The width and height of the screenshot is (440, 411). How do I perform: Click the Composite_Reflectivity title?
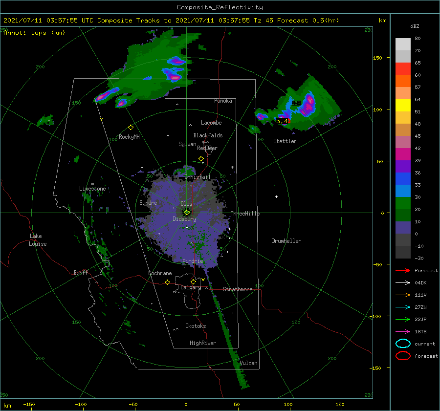pos(220,7)
